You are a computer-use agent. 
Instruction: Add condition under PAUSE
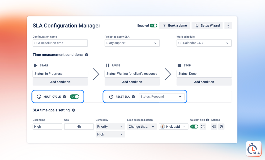(x=132, y=82)
